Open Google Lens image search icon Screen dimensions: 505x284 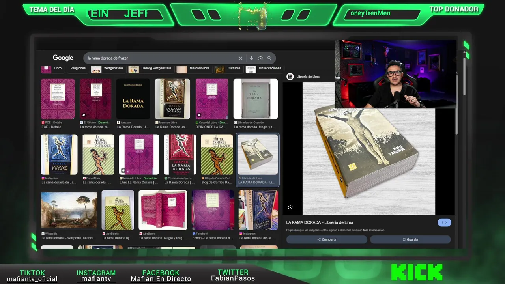pyautogui.click(x=260, y=58)
